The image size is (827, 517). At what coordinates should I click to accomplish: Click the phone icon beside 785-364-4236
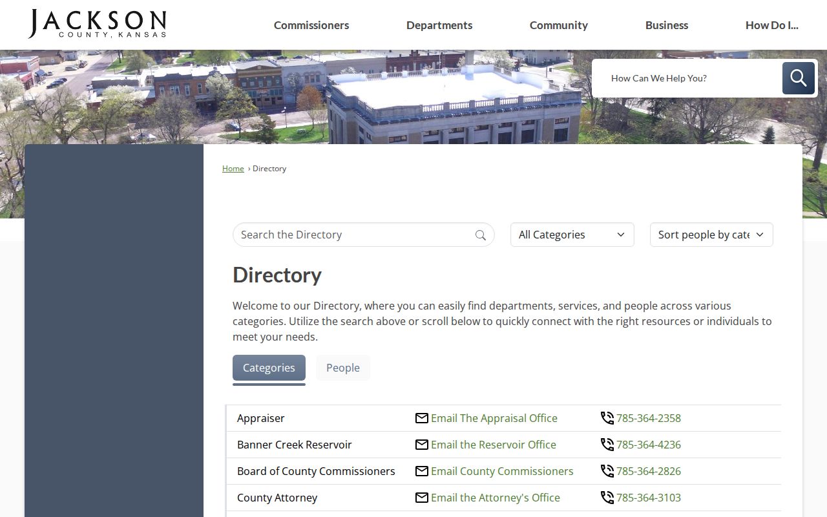[607, 445]
